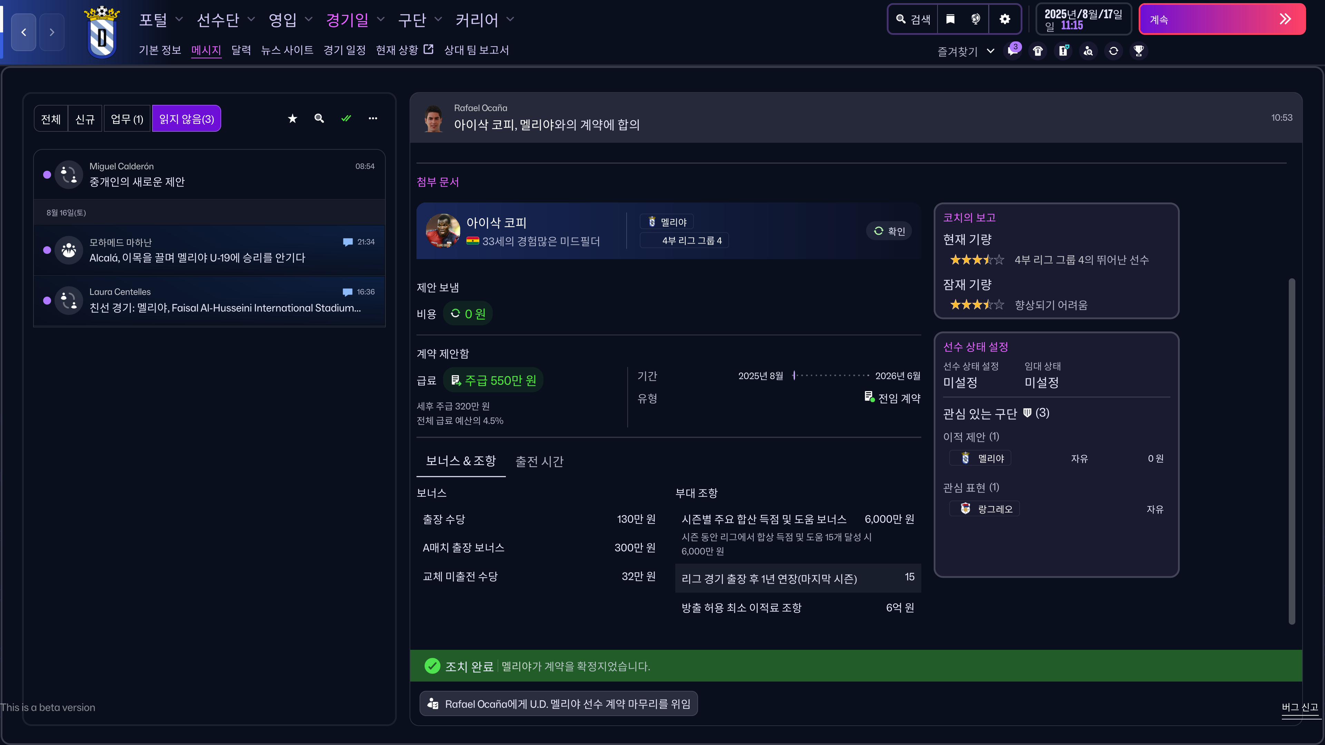Toggle the 업무 (1) filter
1325x745 pixels.
[x=127, y=119]
